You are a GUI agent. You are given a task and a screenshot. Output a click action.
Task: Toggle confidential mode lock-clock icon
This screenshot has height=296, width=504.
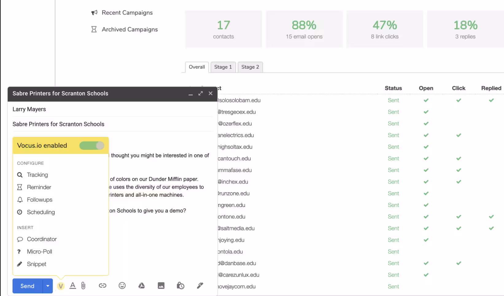point(180,286)
